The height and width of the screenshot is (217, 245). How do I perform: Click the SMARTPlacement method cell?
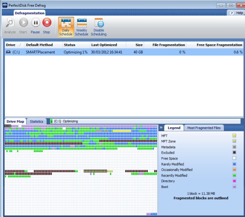coord(40,52)
